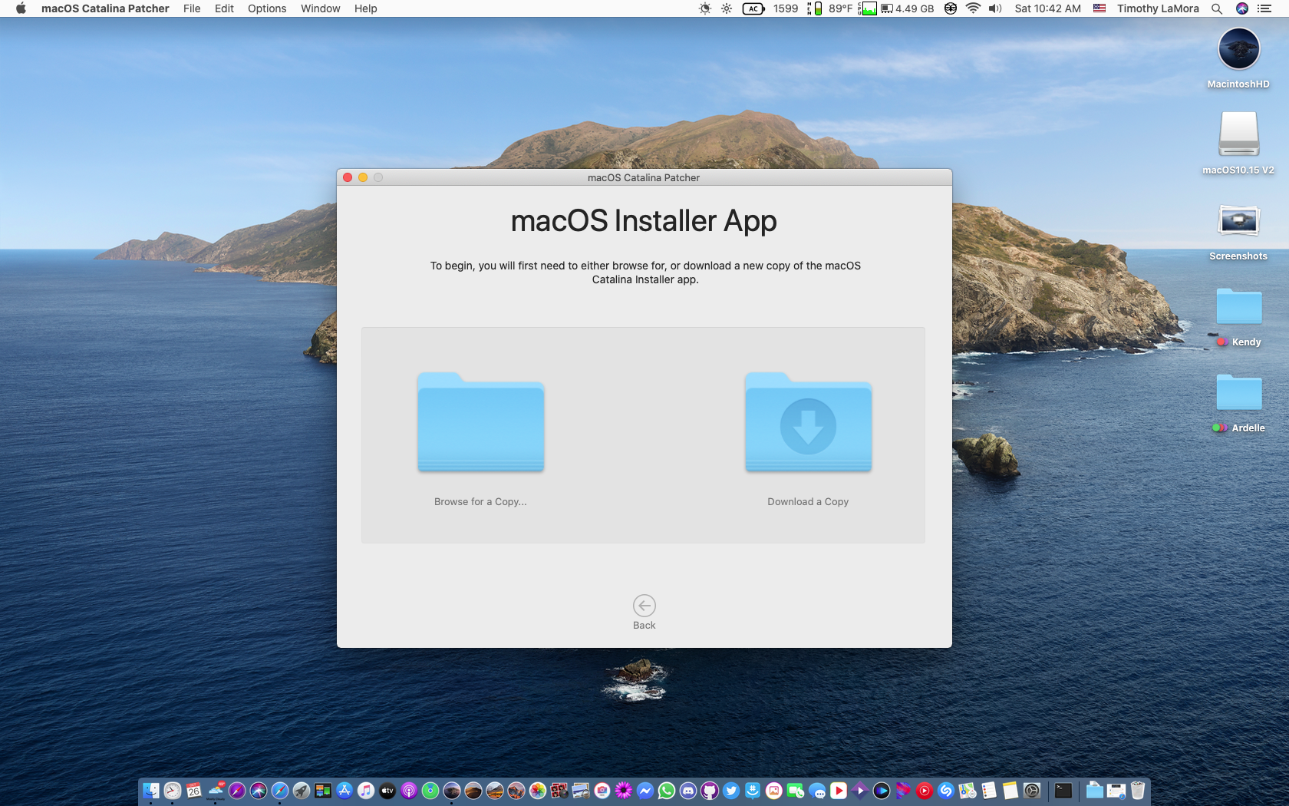
Task: Launch Siri from the Dock
Action: click(259, 790)
